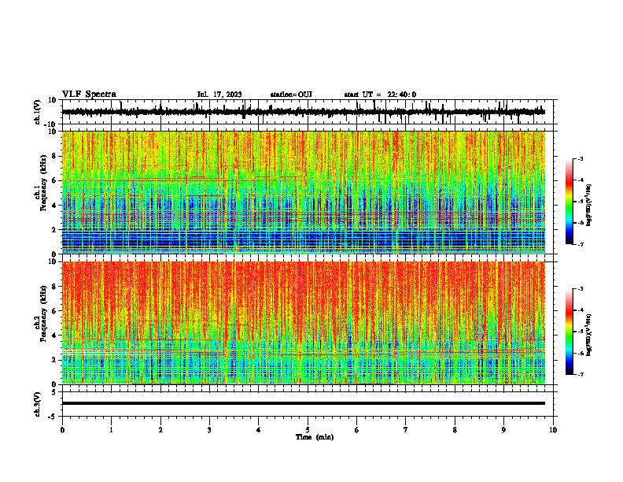Click the ch.2 color bar log(PSD) unit label

pyautogui.click(x=589, y=335)
